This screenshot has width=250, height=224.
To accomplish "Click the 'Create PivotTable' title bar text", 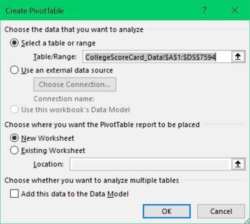I will pyautogui.click(x=35, y=11).
